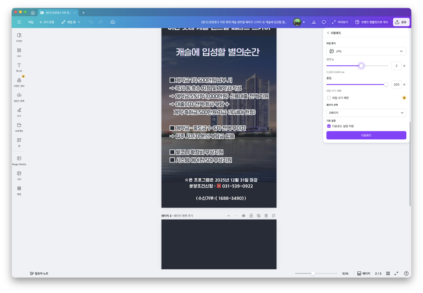
Task: Open the hamburger main menu
Action: click(x=19, y=22)
